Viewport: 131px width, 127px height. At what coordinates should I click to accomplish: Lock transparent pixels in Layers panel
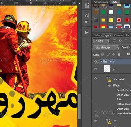click(x=103, y=55)
